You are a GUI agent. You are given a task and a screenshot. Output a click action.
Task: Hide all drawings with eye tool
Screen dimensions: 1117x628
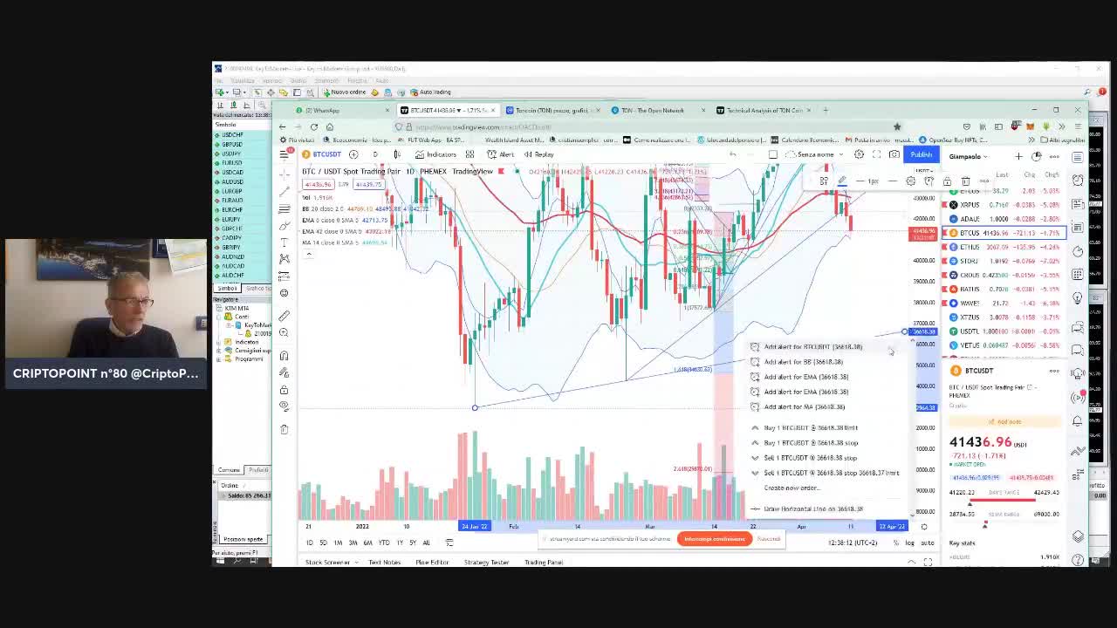(x=284, y=406)
